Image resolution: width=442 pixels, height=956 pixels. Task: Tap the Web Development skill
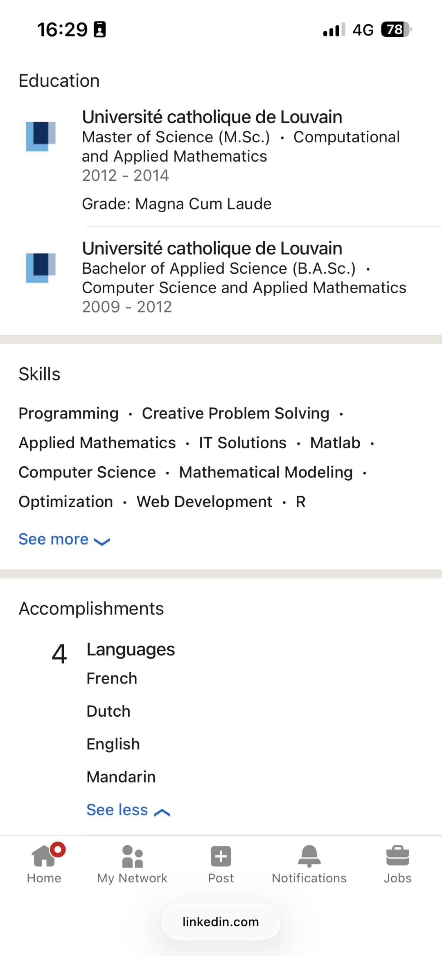(205, 502)
